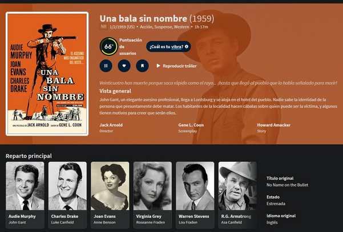
Task: Select the character name 'Anne Benson'
Action: [104, 222]
